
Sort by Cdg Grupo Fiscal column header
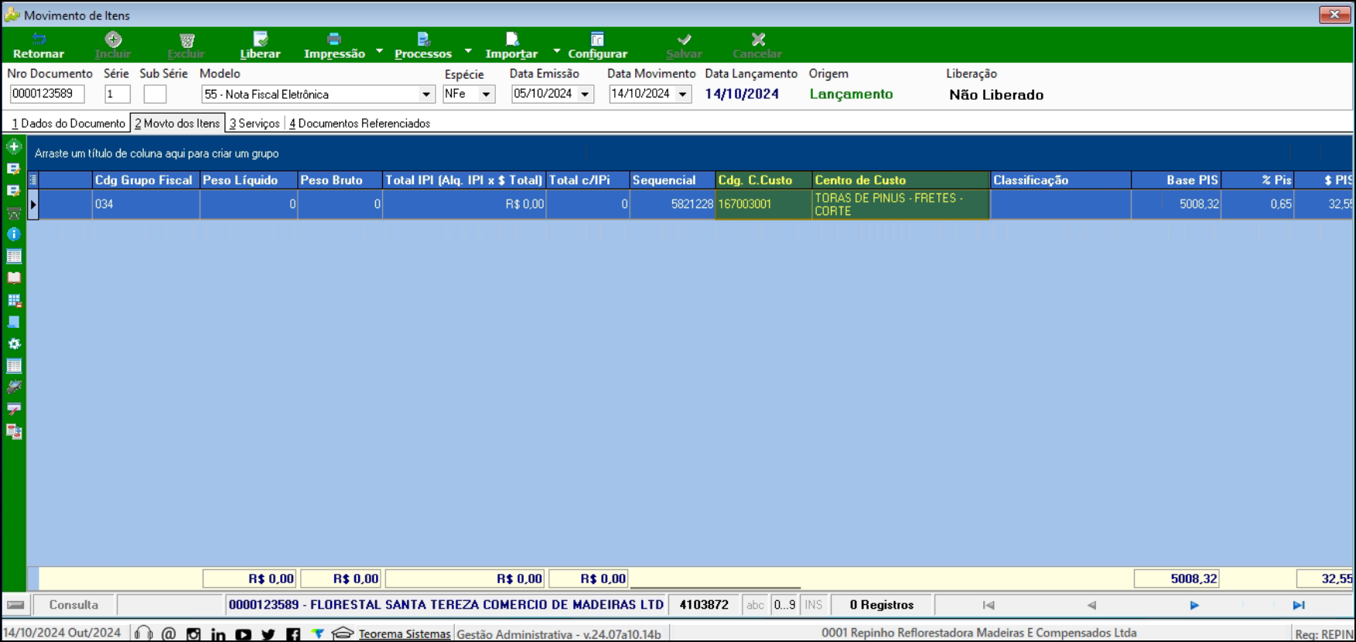(145, 180)
